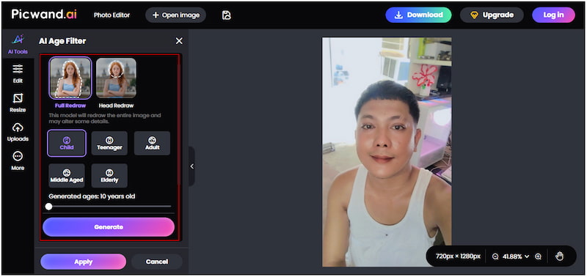587x277 pixels.
Task: Choose the Adult age option
Action: coord(152,143)
